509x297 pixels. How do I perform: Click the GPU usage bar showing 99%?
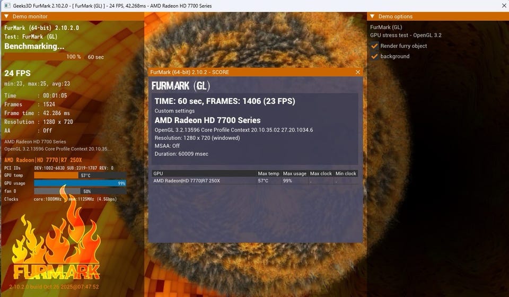coord(80,184)
